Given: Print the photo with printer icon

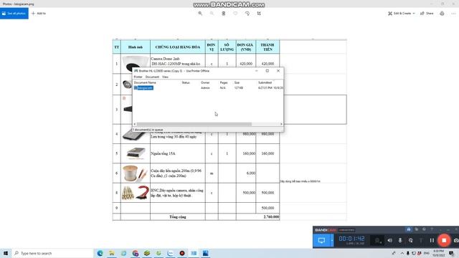Looking at the screenshot, I should click(x=442, y=14).
